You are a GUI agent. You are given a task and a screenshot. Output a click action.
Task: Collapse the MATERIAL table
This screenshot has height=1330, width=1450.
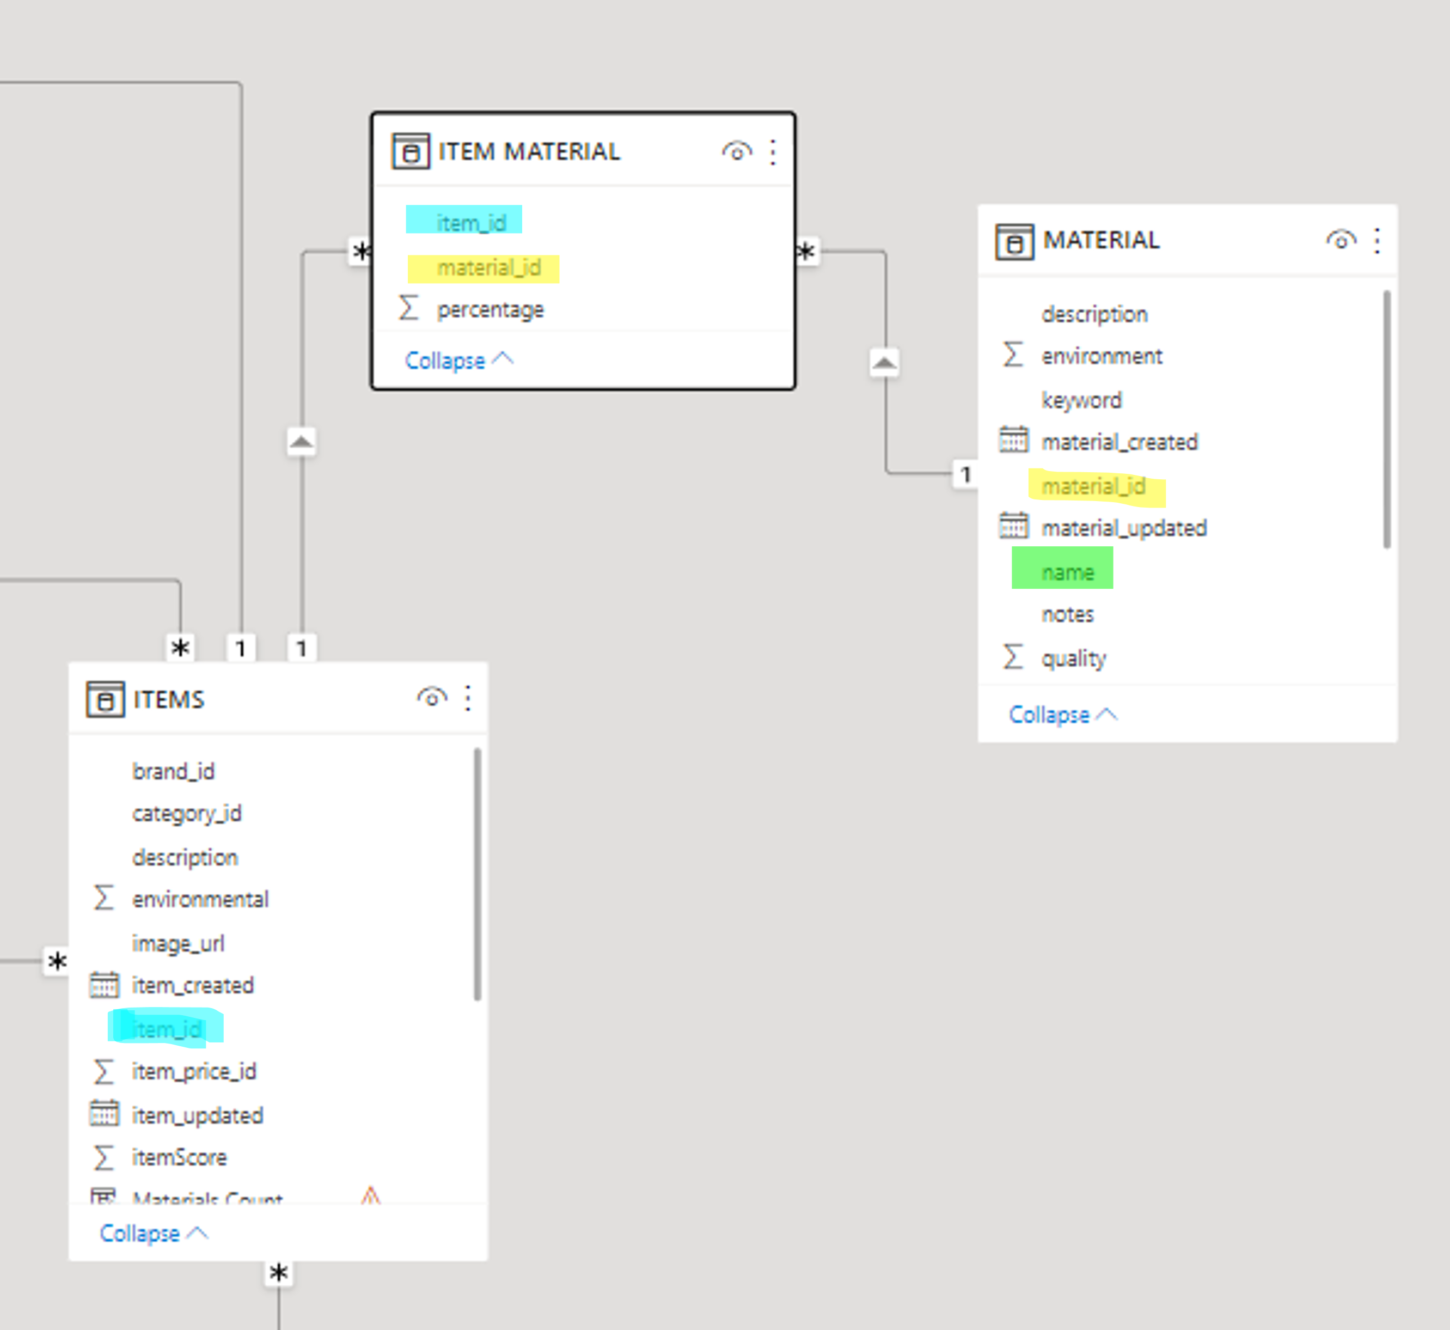click(1063, 715)
